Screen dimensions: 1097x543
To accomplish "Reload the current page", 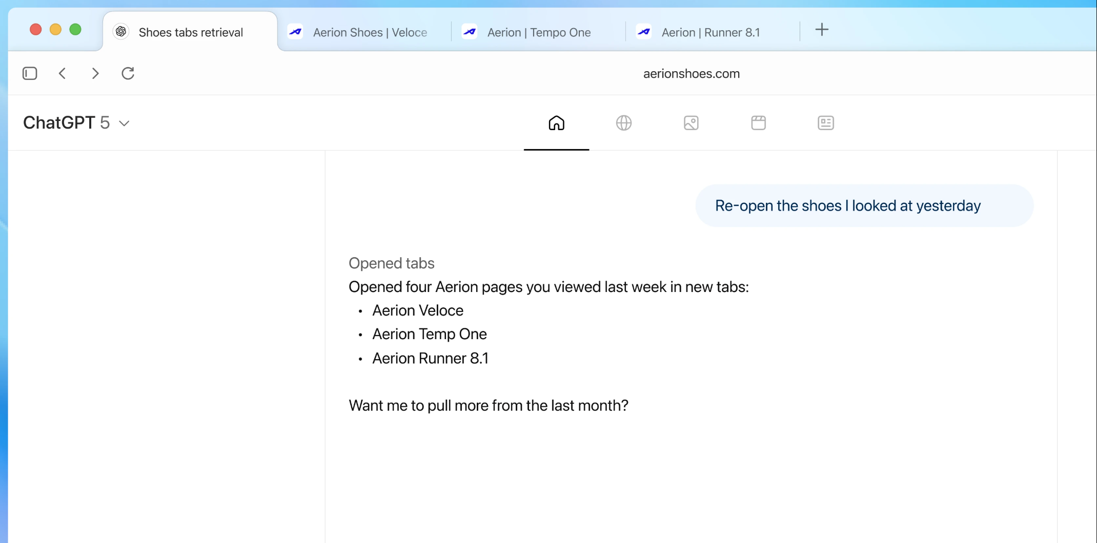I will [128, 73].
